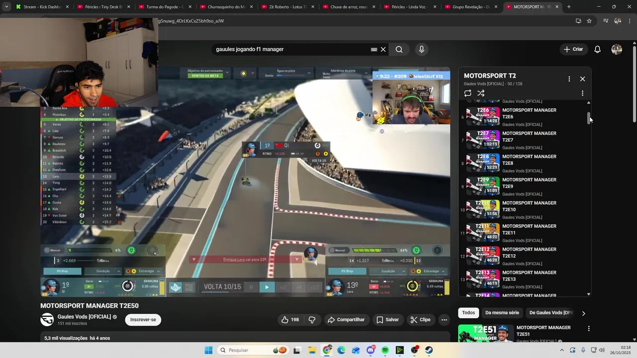Click the Salvar save button
637x358 pixels.
coord(387,320)
